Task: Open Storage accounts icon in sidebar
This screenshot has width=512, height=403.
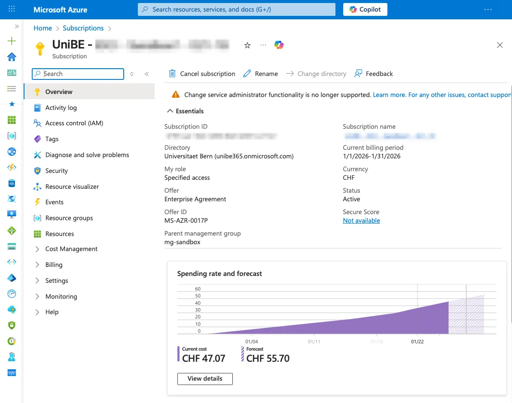Action: [x=12, y=246]
